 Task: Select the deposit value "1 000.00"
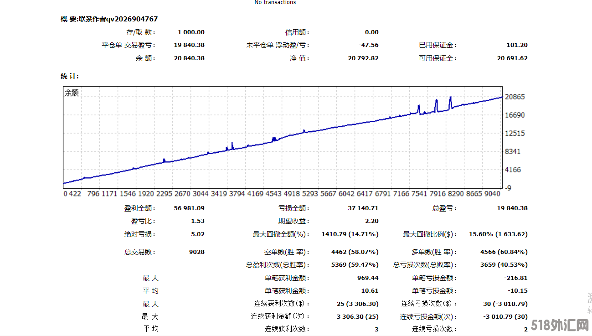point(191,32)
